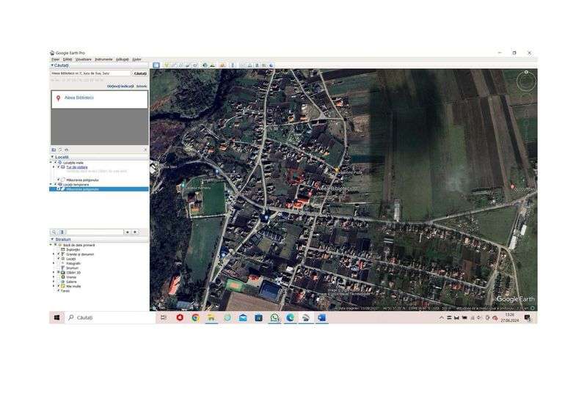Enable the Fotografii layer checkbox
The width and height of the screenshot is (587, 415).
point(59,263)
